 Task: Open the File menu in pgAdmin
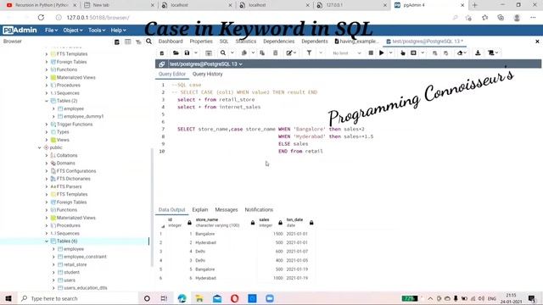(51, 30)
